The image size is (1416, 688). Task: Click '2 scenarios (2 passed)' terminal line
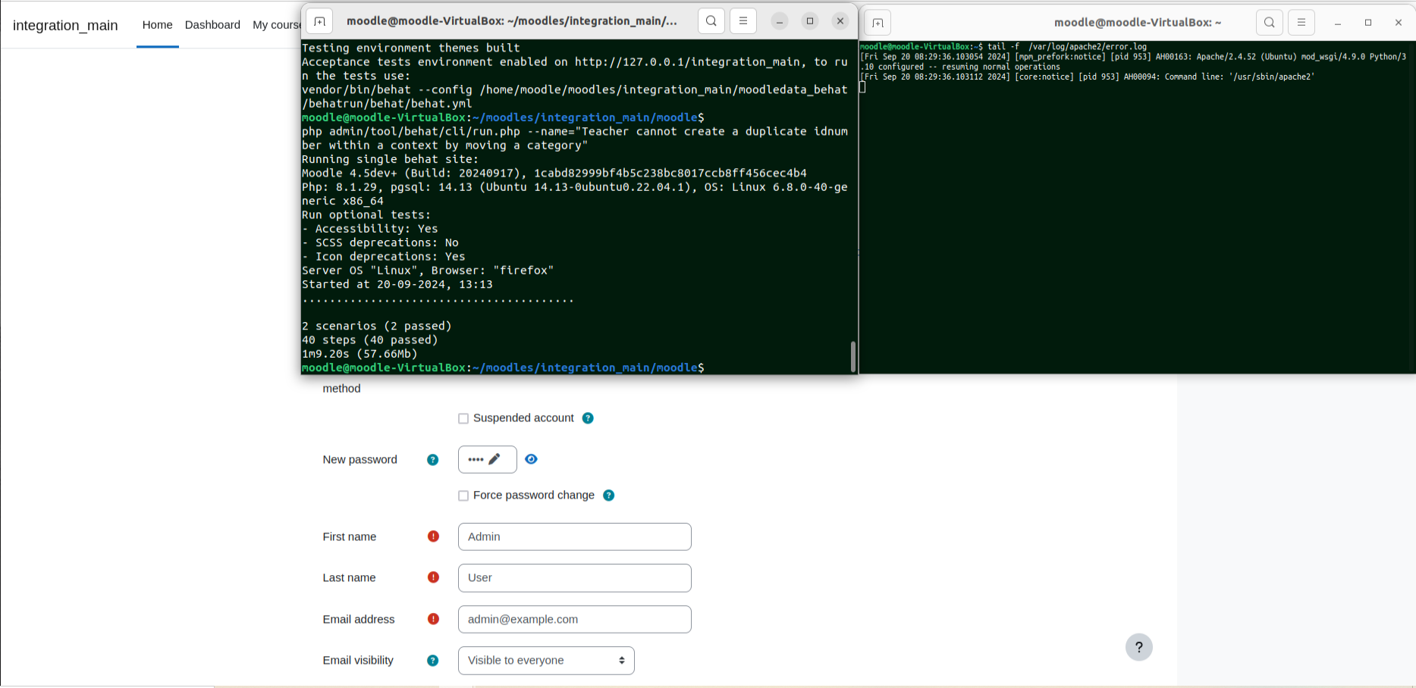pos(377,326)
